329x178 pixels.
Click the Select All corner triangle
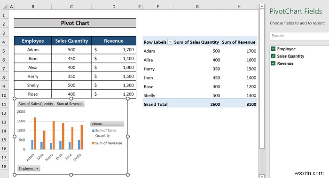click(x=6, y=7)
